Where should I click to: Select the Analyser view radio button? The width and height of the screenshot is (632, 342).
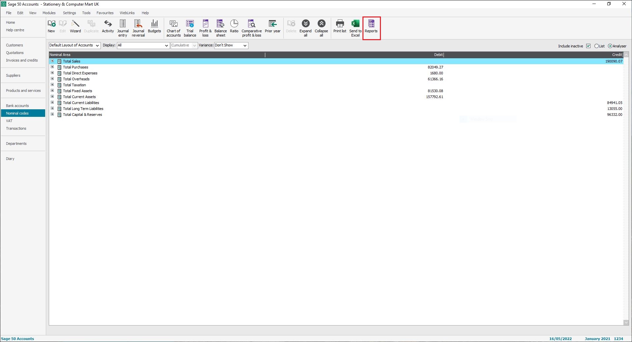(610, 46)
